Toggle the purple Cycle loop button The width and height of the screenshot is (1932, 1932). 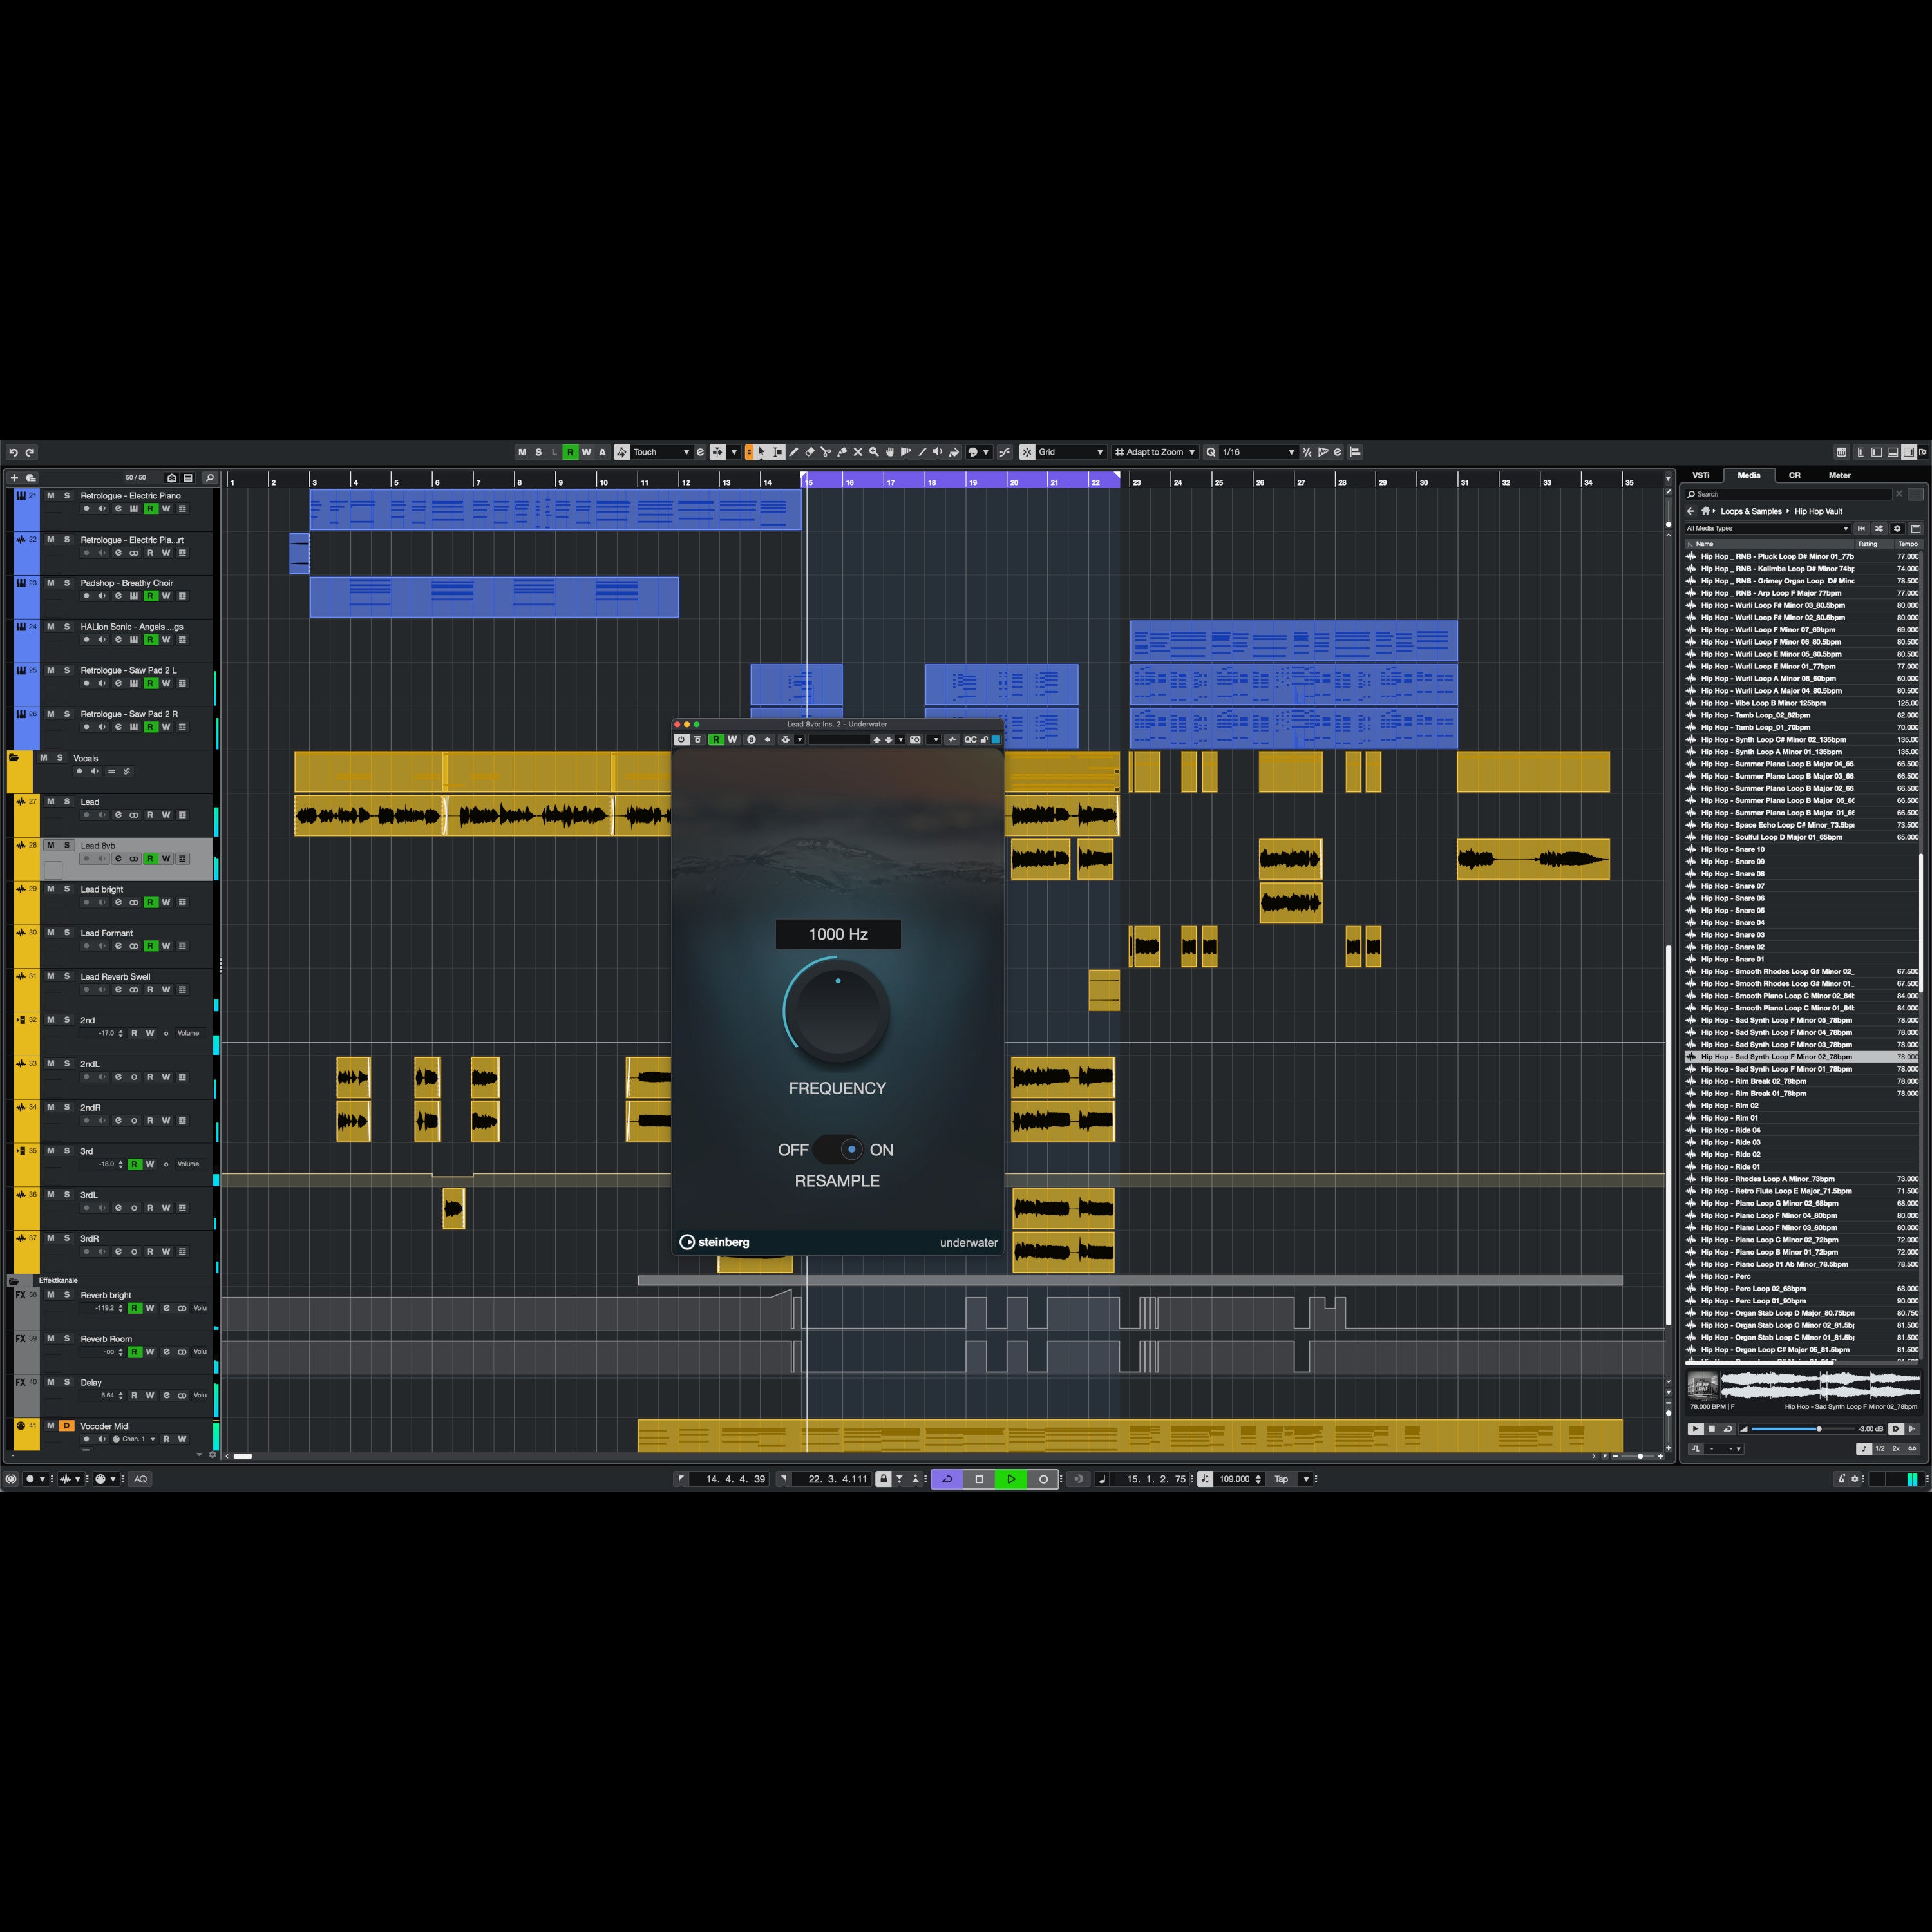point(947,1479)
